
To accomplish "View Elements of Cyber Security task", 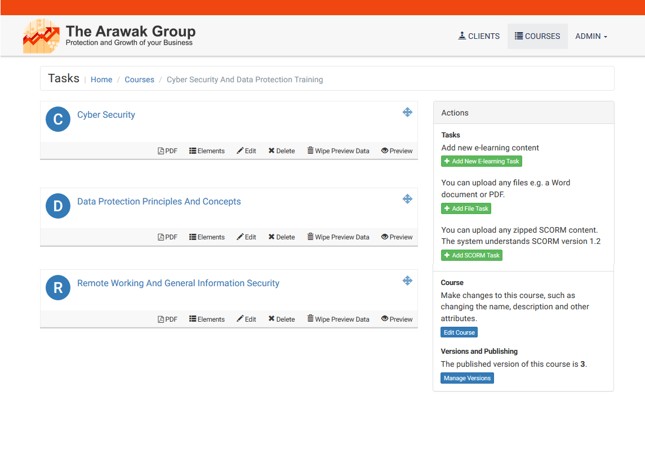I will [207, 151].
